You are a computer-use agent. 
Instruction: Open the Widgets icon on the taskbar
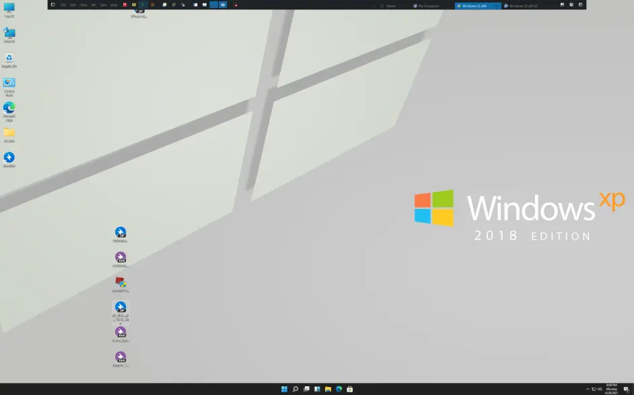tap(317, 389)
